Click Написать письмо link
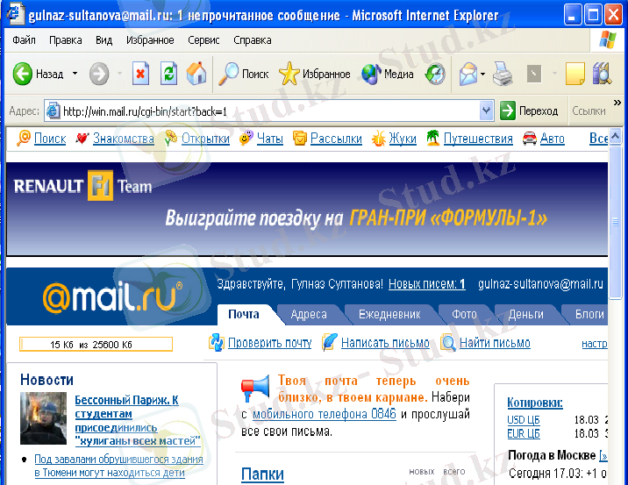Image resolution: width=628 pixels, height=485 pixels. click(x=385, y=343)
